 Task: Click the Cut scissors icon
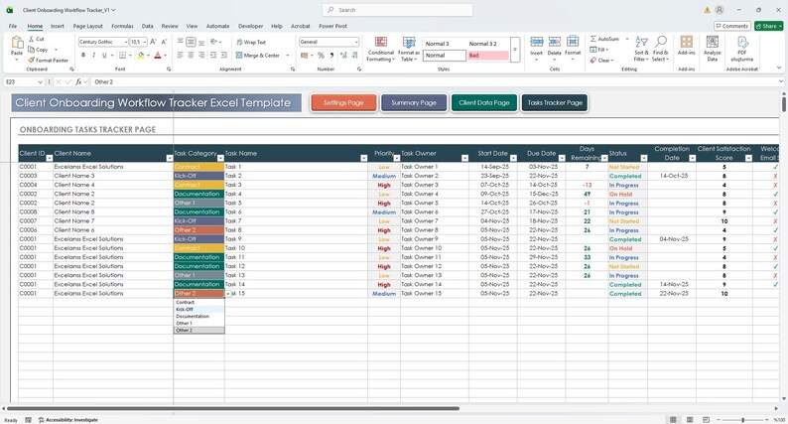[x=31, y=39]
